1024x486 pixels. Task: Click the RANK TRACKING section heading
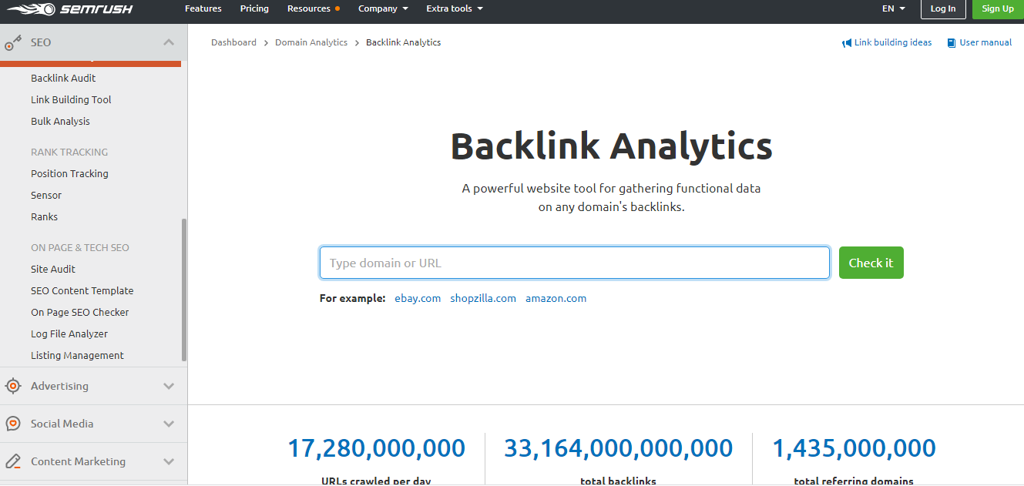point(69,152)
